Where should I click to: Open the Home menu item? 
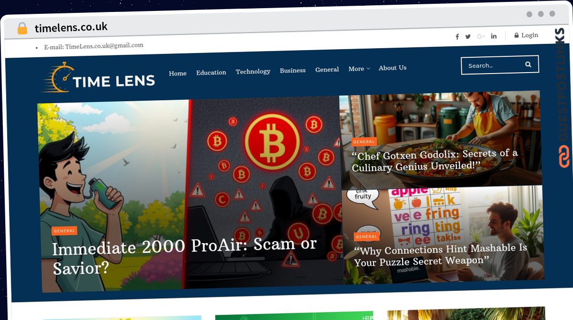[x=178, y=73]
